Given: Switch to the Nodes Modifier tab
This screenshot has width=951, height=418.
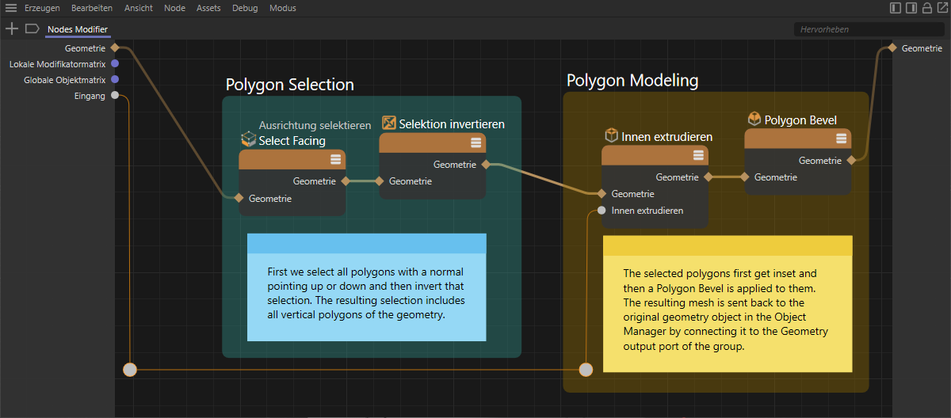Looking at the screenshot, I should click(x=78, y=29).
